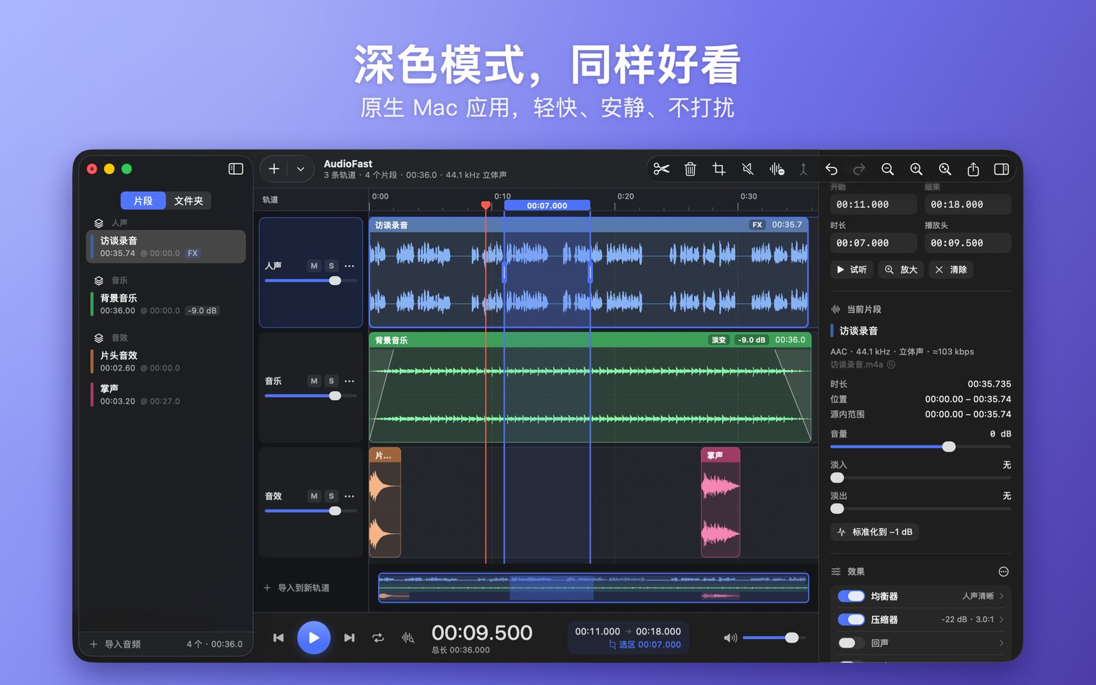Click the undo arrow
Viewport: 1096px width, 685px height.
coord(831,169)
